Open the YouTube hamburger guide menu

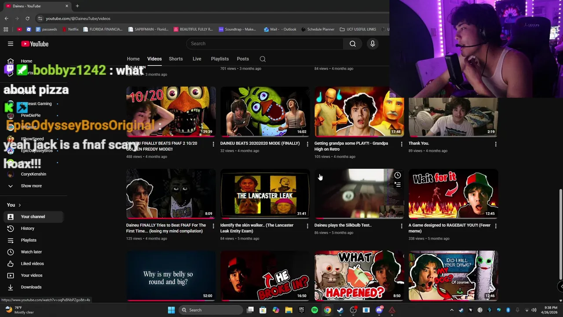click(11, 44)
